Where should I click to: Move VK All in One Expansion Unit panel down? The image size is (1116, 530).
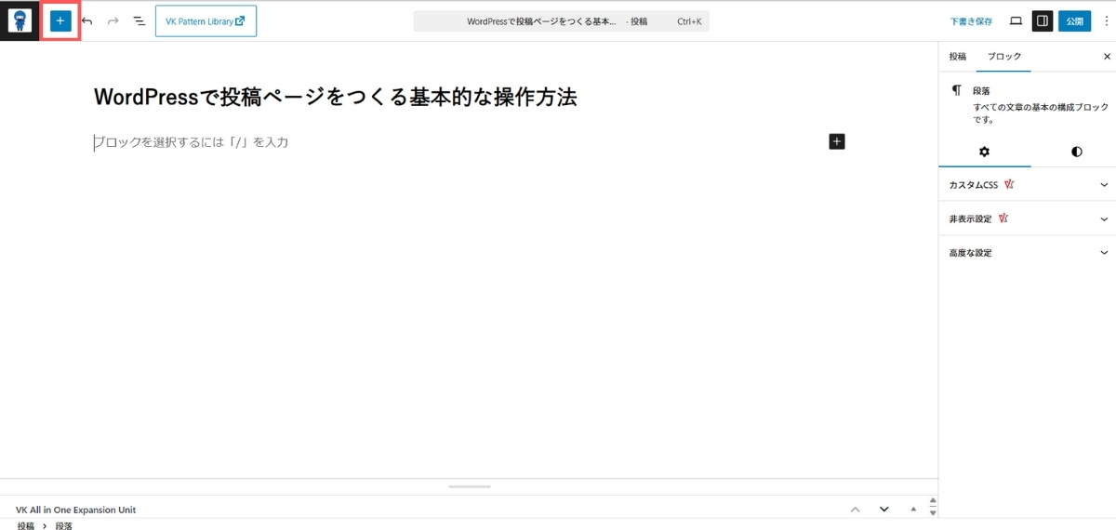[884, 510]
